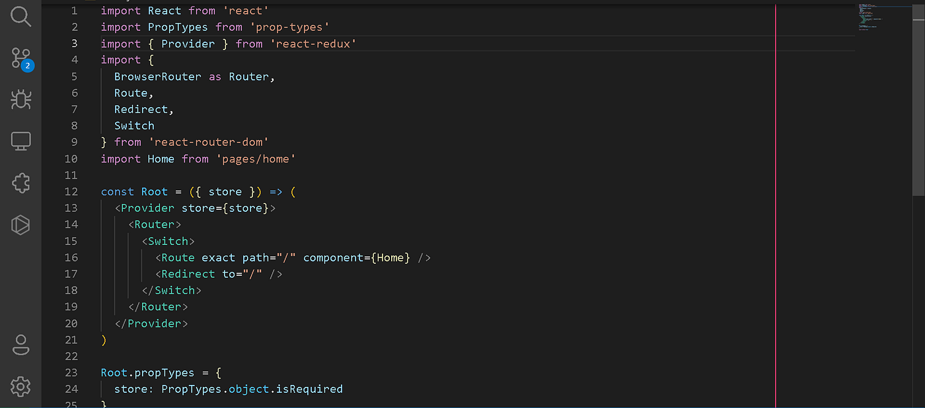Click 'Route,' in the import list on line 6
This screenshot has width=925, height=408.
click(135, 93)
